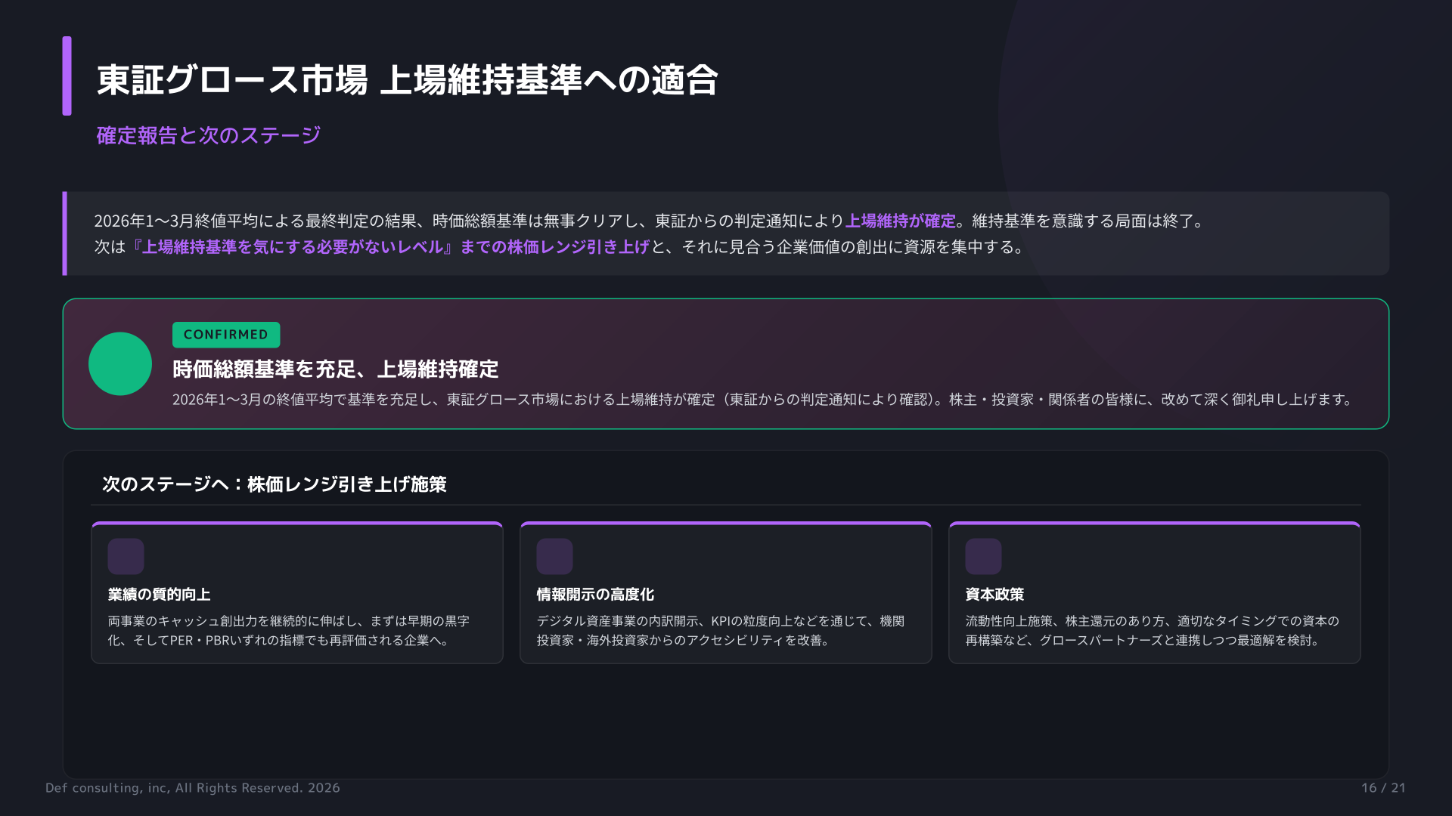Click the slide title 東証グロース市場 上場維持基準への適合

[408, 80]
